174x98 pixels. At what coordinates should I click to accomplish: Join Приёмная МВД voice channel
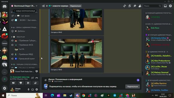pyautogui.click(x=24, y=54)
